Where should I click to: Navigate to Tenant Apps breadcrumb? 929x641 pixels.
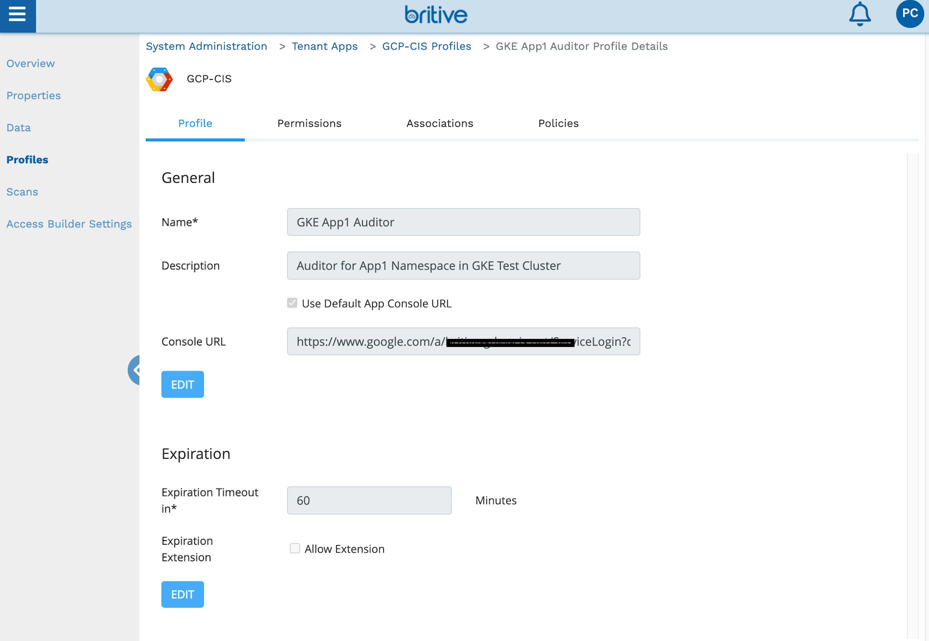click(x=325, y=46)
